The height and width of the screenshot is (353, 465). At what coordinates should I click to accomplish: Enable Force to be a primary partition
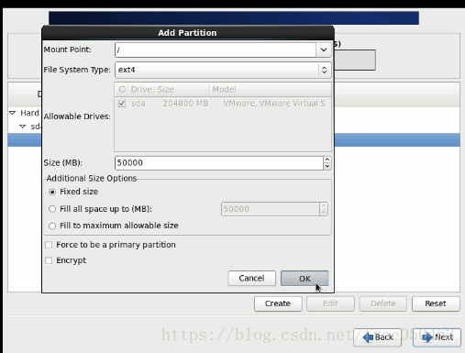pos(49,245)
